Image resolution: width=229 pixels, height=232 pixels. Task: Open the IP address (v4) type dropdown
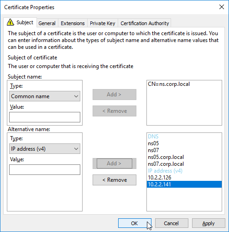[x=45, y=149]
